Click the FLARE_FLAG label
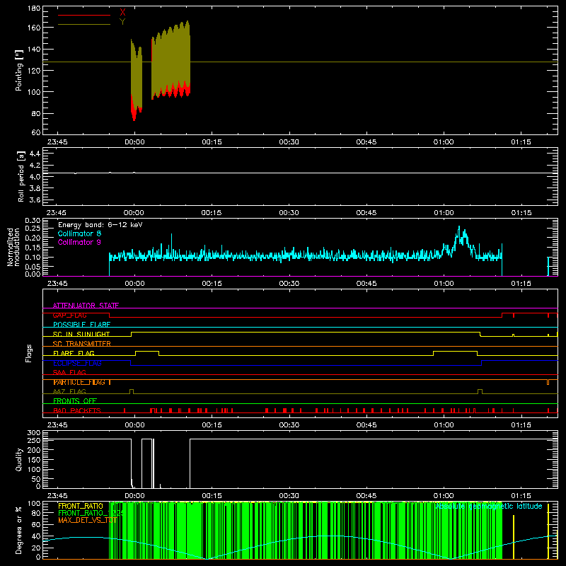 tap(74, 353)
